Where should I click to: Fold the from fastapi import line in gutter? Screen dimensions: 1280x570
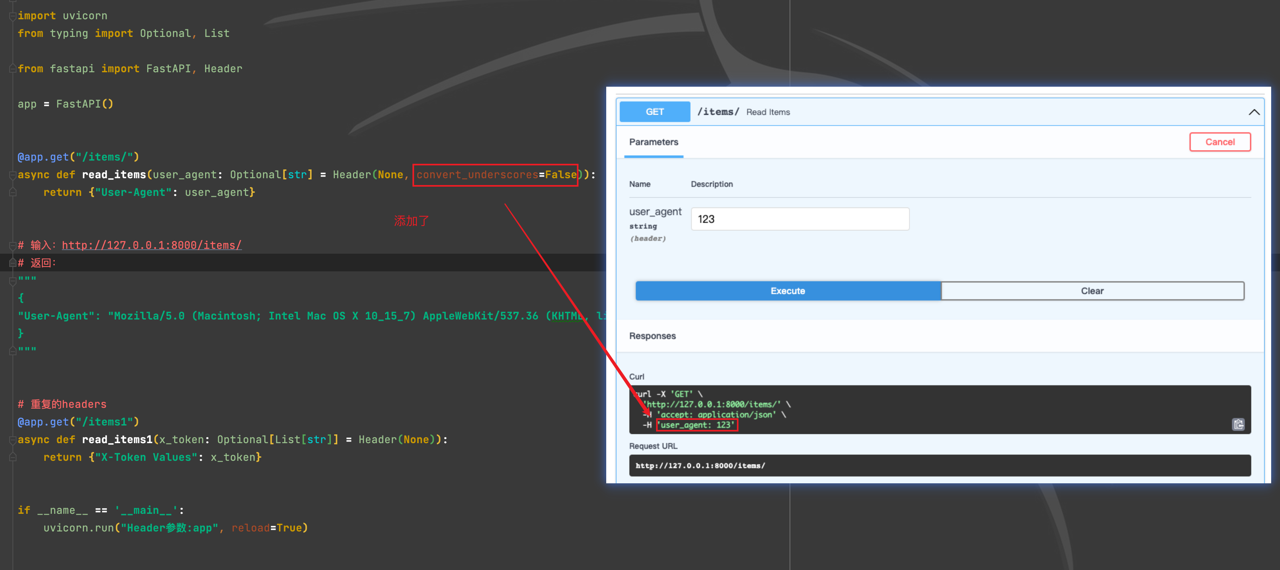click(x=13, y=69)
